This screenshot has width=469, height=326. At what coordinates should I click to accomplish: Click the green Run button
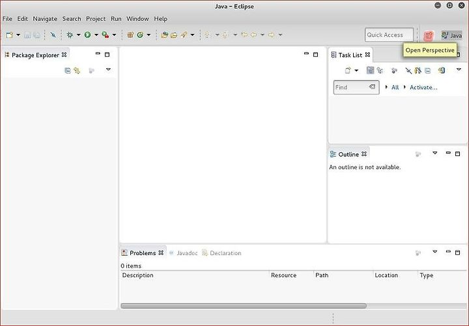point(87,35)
